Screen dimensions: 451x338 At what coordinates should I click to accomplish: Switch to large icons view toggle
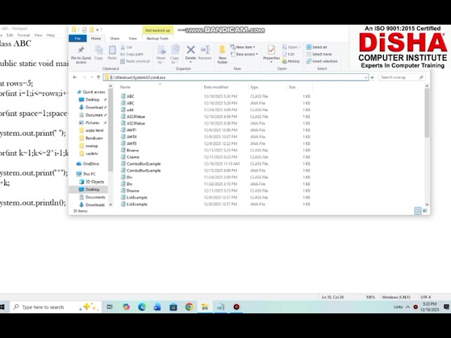pos(424,211)
